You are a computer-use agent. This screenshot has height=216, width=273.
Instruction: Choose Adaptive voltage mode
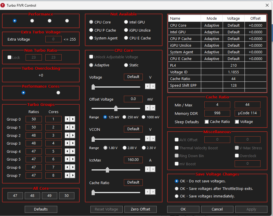(91, 65)
